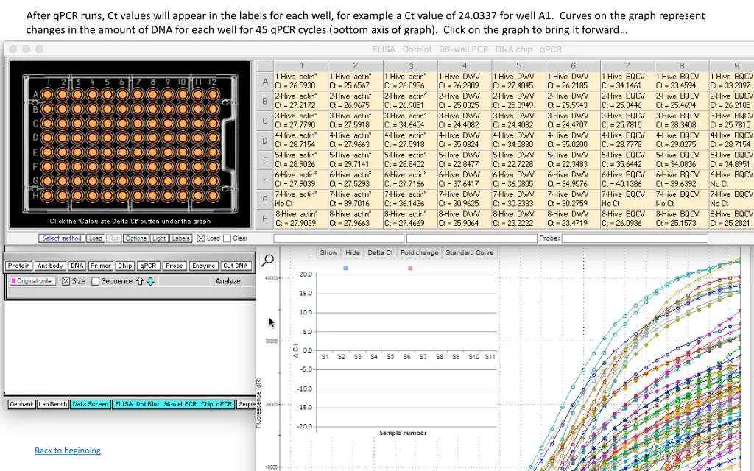This screenshot has height=471, width=754.
Task: Click the magnifying glass zoom icon
Action: point(268,260)
